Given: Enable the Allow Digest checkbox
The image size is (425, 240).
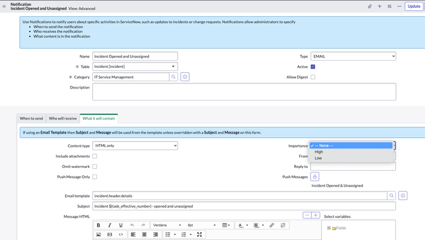Looking at the screenshot, I should click(313, 77).
